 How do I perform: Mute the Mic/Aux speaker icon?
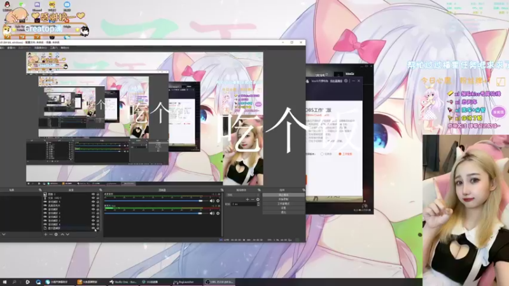[x=212, y=214]
